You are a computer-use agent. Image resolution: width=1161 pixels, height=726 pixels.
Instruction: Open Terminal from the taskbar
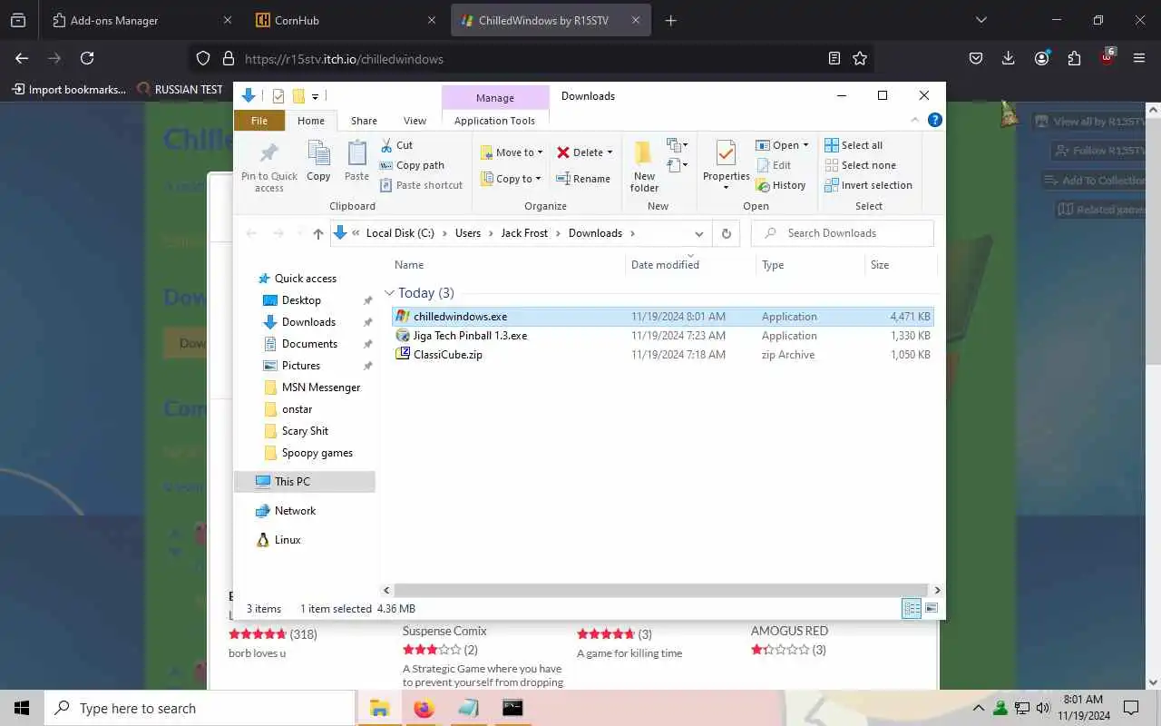click(512, 708)
